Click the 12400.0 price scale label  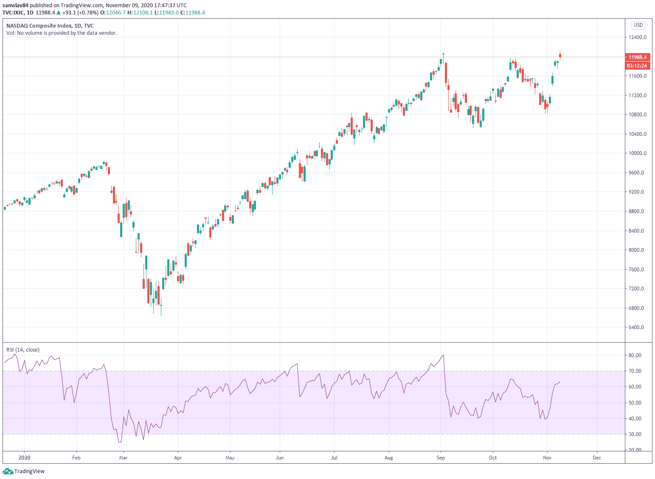[637, 37]
